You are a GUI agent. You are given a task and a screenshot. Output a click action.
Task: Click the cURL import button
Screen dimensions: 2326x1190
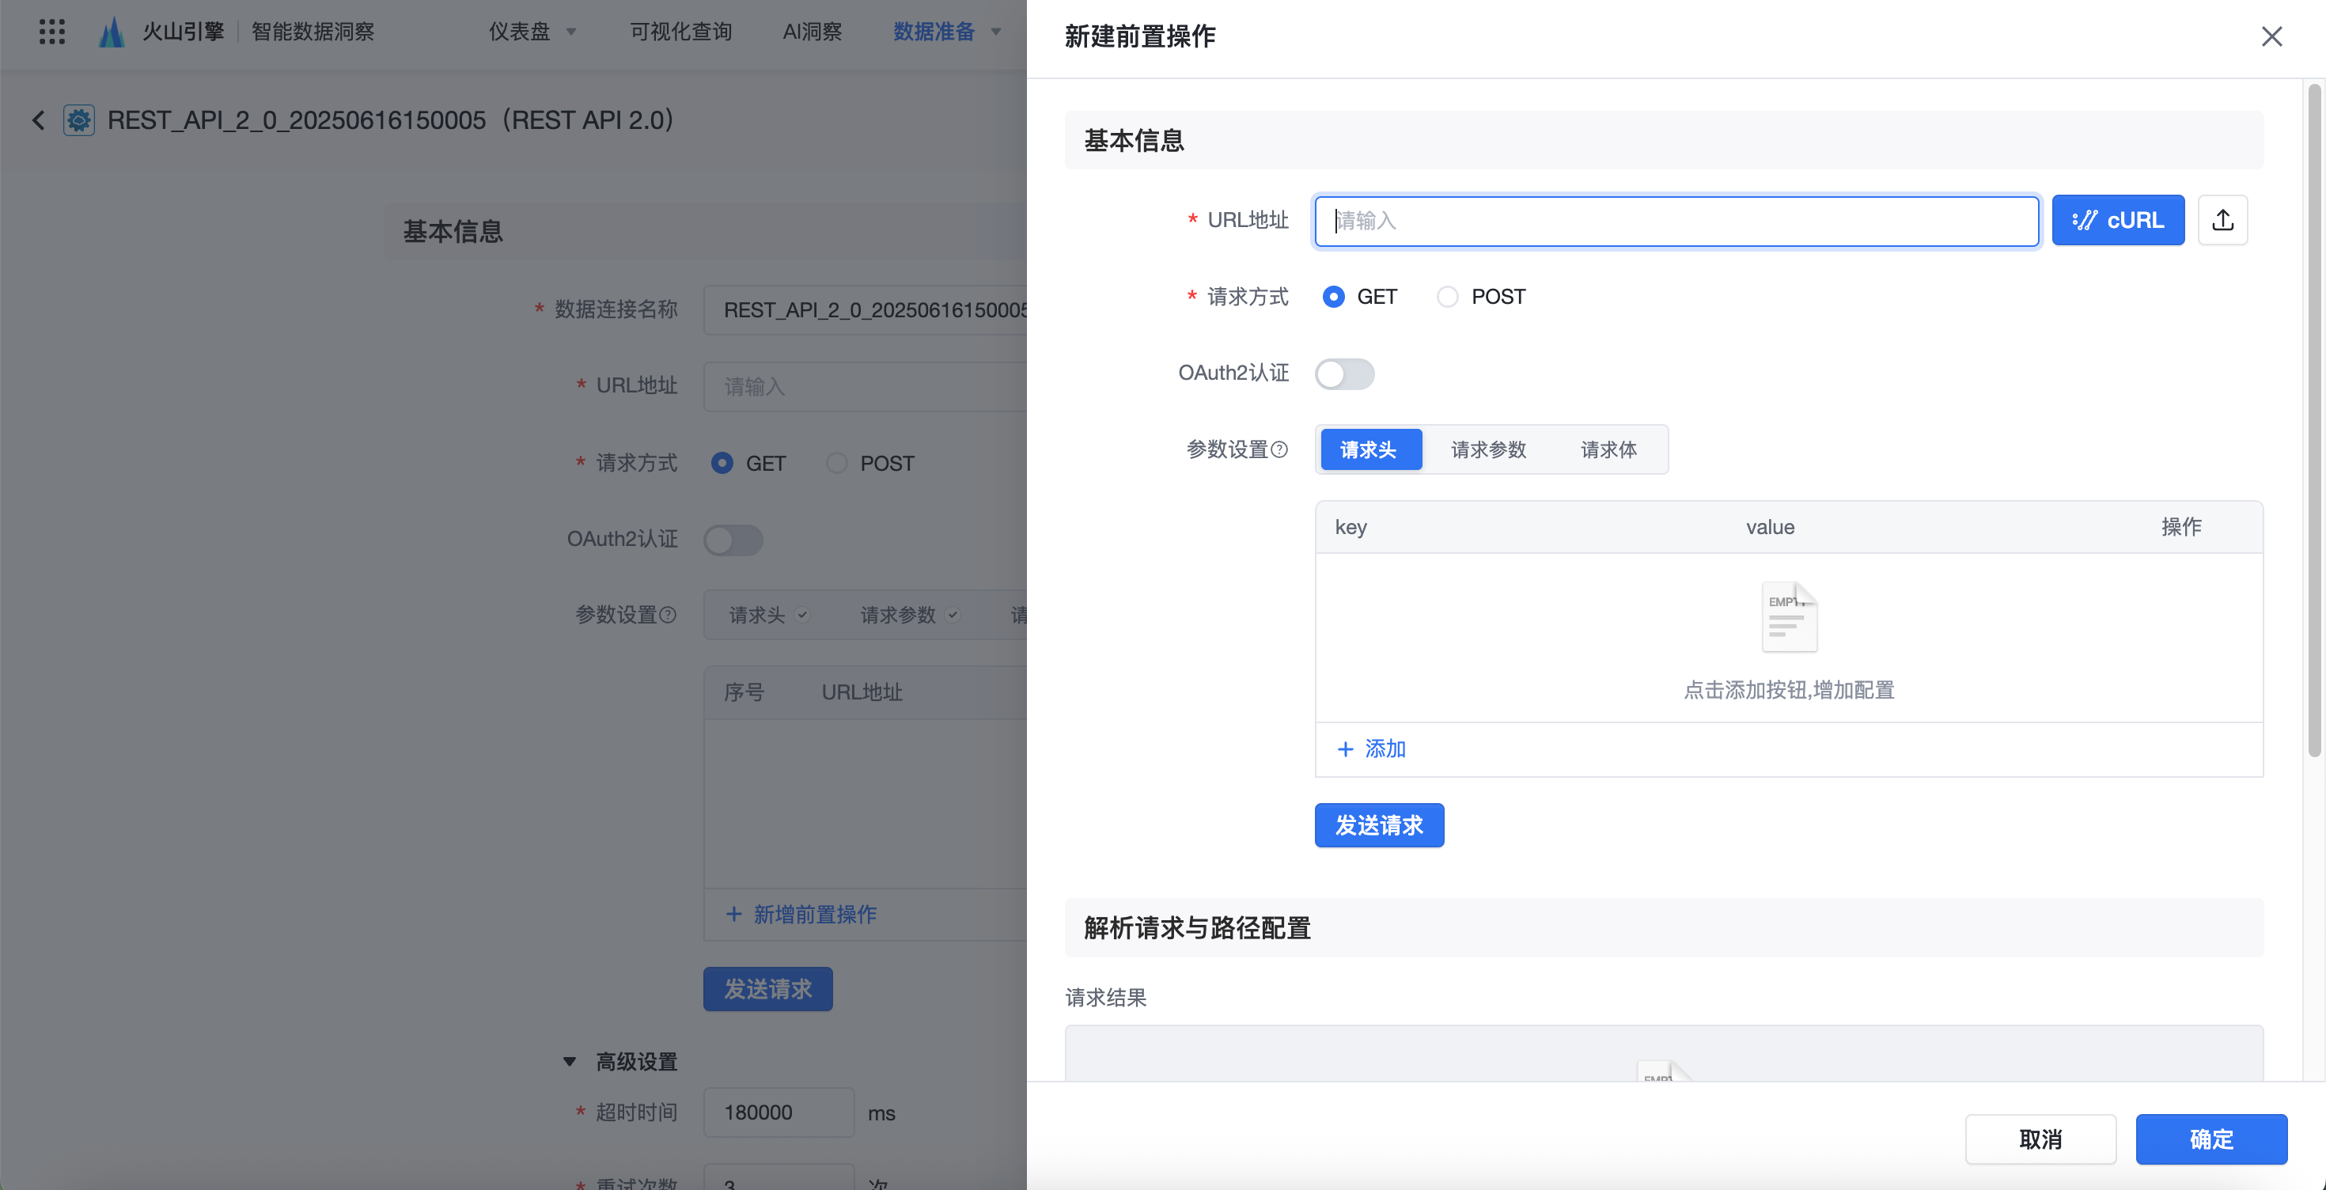[x=2117, y=220]
